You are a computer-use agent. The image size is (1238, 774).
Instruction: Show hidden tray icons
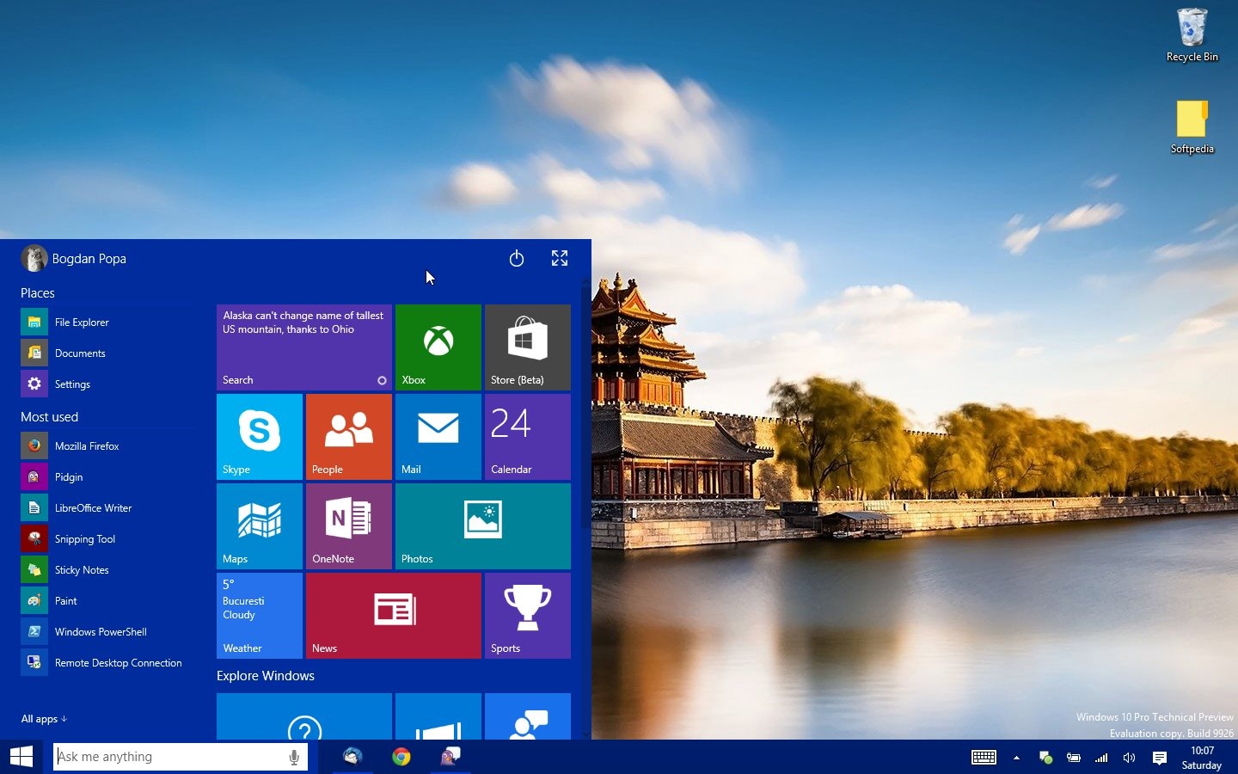[x=1016, y=758]
